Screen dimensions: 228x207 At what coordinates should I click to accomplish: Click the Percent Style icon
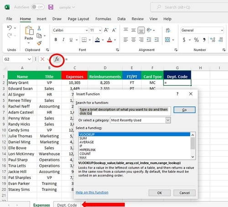coord(196,40)
